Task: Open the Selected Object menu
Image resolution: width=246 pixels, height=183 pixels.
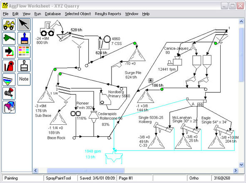Action: [x=78, y=14]
